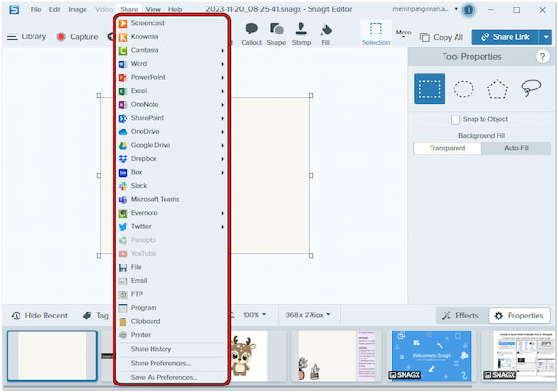Select the Shape tool

point(276,34)
